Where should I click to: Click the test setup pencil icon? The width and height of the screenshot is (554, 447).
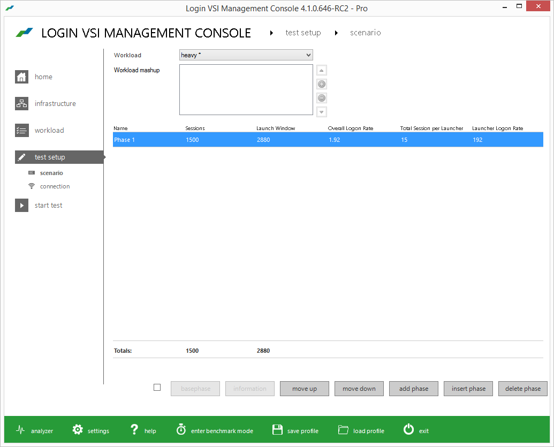(21, 157)
